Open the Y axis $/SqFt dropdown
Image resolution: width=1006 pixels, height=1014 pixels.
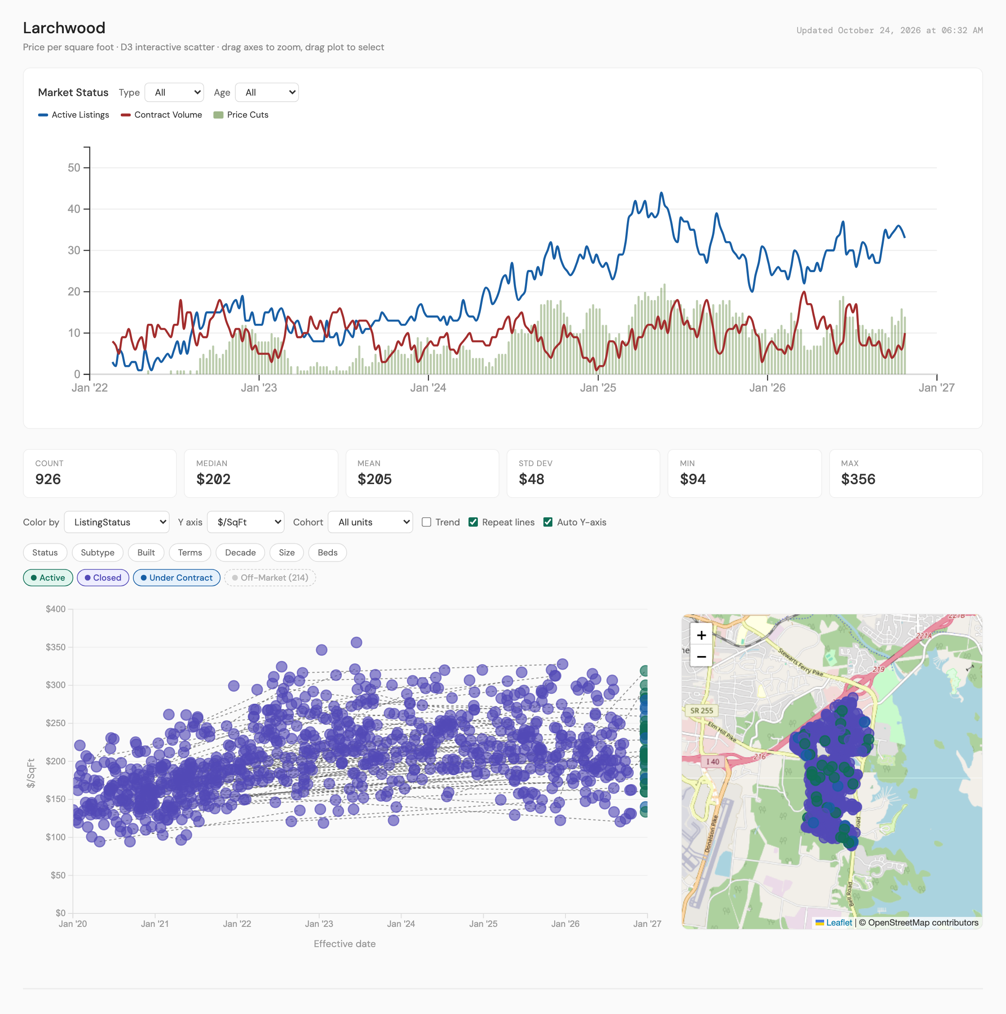coord(246,522)
